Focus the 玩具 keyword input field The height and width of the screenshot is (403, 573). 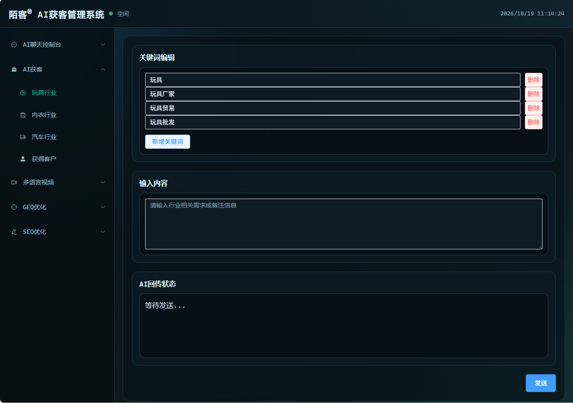pos(333,80)
